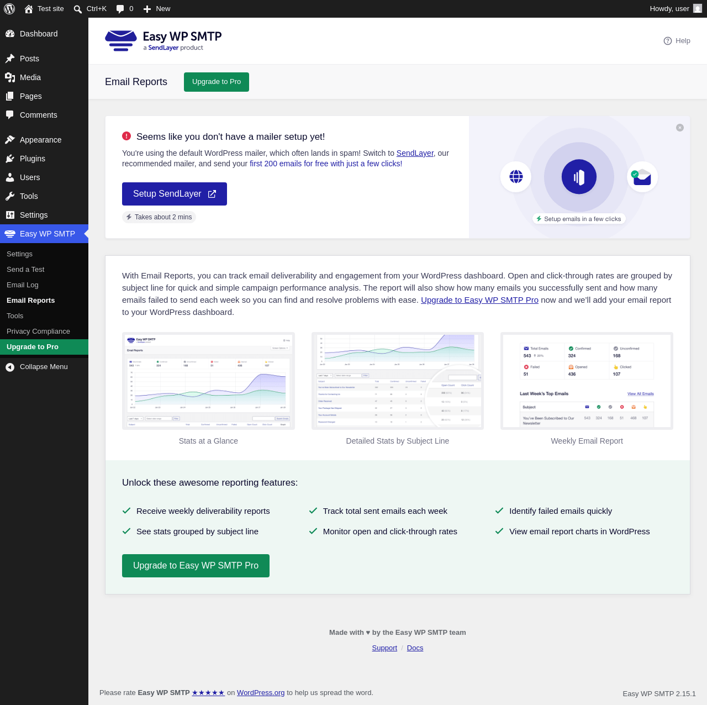Click the Easy WP SMTP 2.15.1 version text

coord(659,694)
